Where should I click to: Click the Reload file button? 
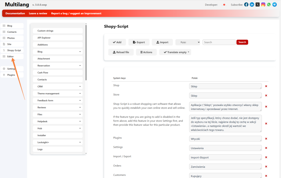point(121,52)
